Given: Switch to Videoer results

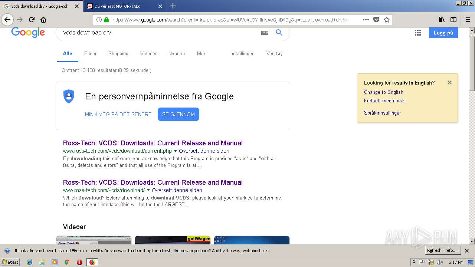Looking at the screenshot, I should [x=148, y=54].
